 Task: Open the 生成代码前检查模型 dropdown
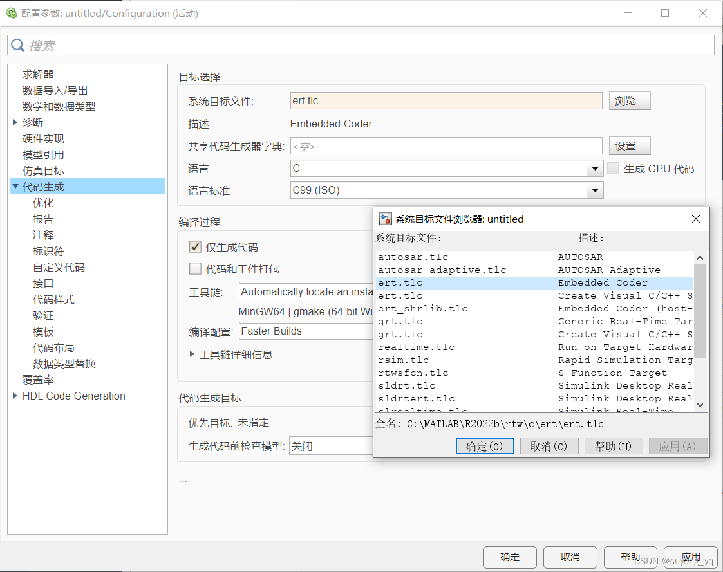pos(331,446)
